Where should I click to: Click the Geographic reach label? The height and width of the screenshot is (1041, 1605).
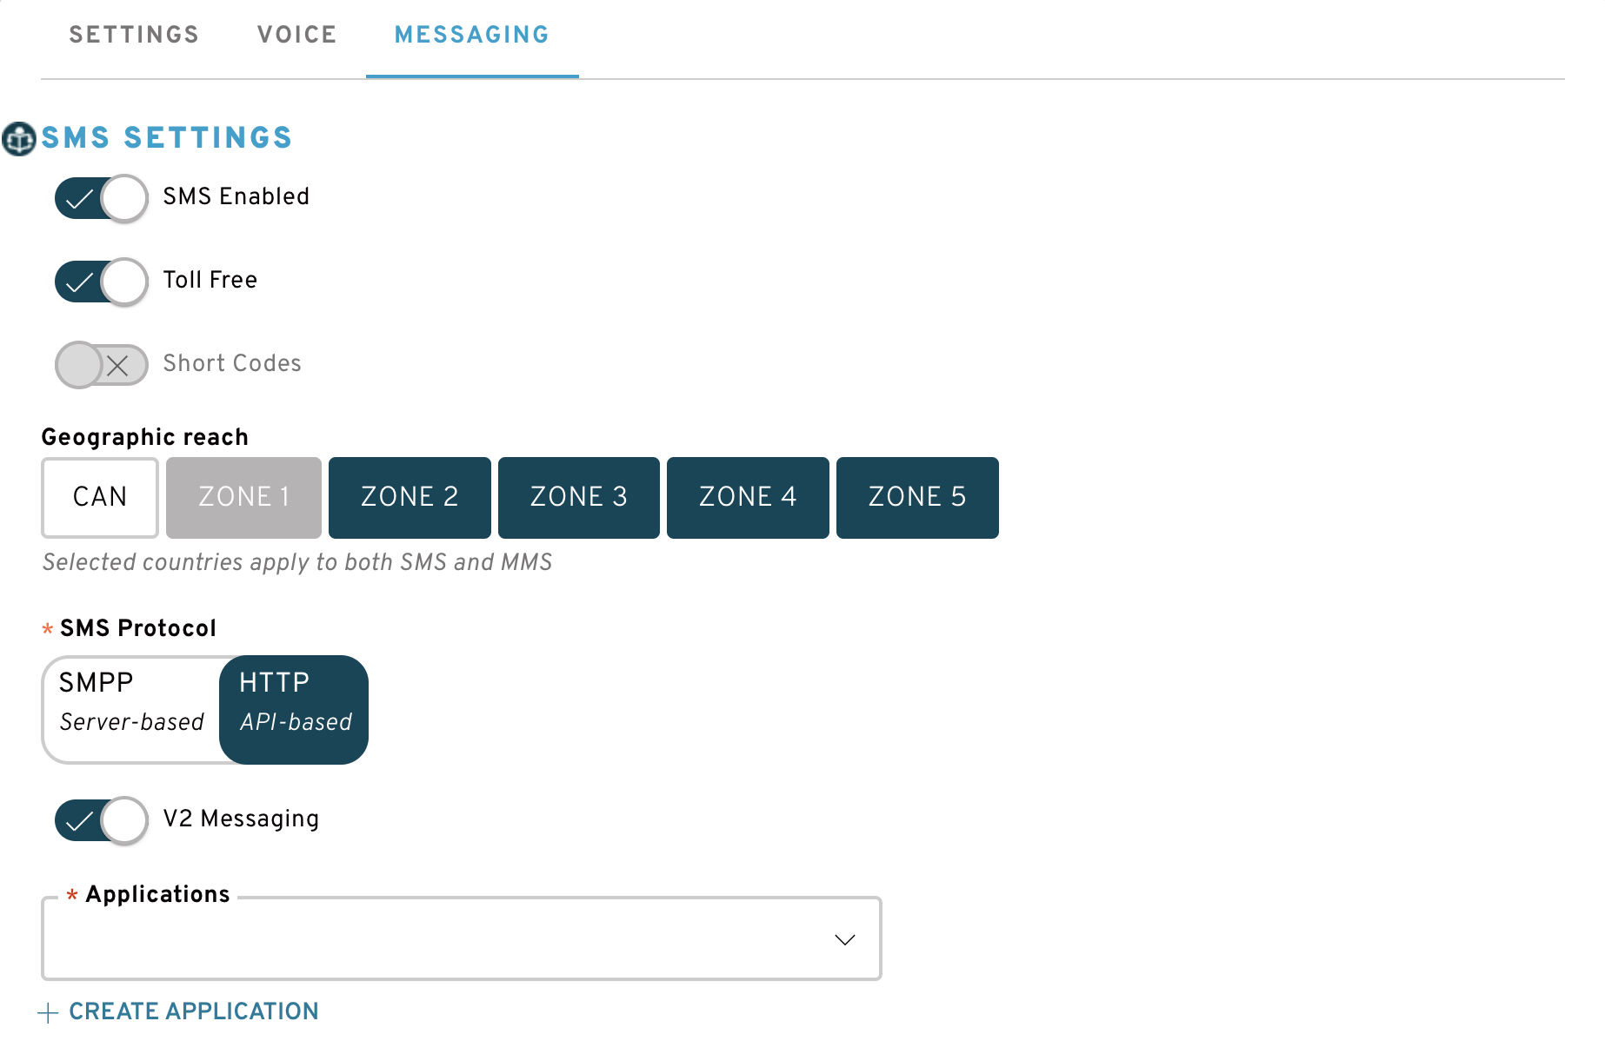pyautogui.click(x=145, y=437)
